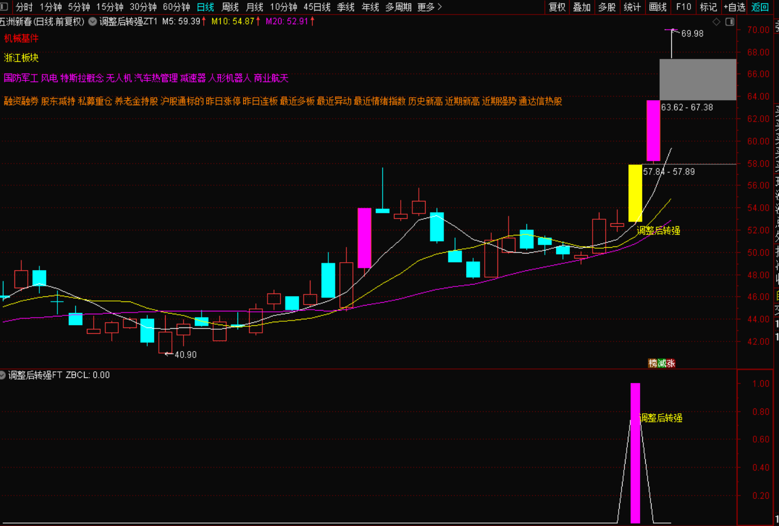Open the 调整后转强FT sub-chart indicator dropdown
The image size is (779, 526).
coord(3,375)
